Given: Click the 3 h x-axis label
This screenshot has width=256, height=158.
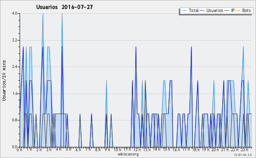Looking at the screenshot, I should point(49,149).
